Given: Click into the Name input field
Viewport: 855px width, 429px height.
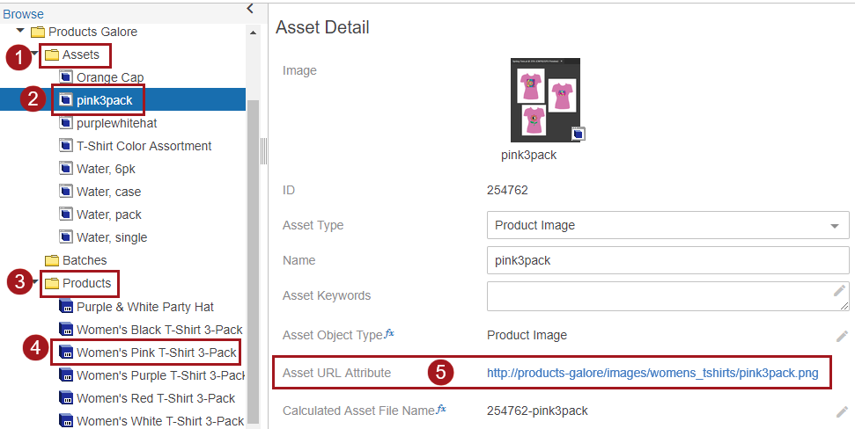Looking at the screenshot, I should (667, 261).
